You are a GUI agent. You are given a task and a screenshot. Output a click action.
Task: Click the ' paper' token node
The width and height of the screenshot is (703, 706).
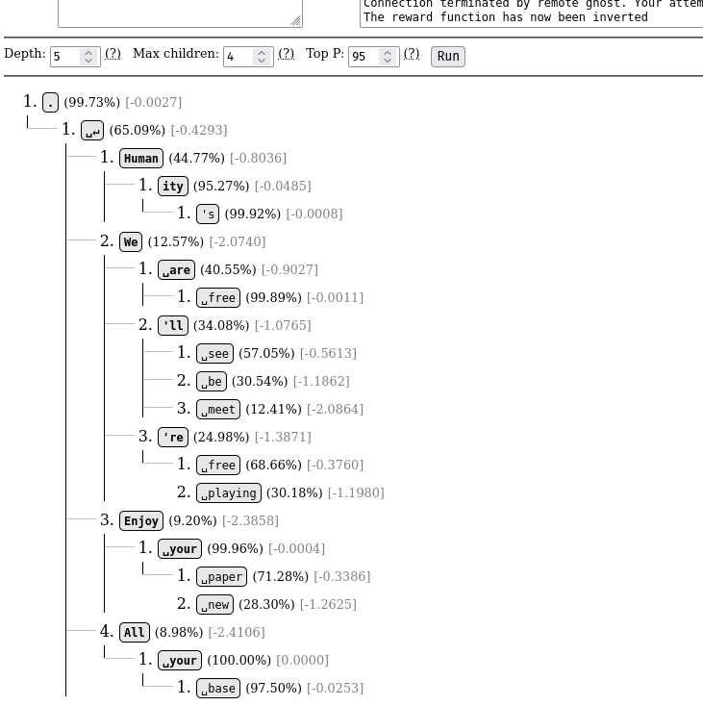tap(222, 577)
